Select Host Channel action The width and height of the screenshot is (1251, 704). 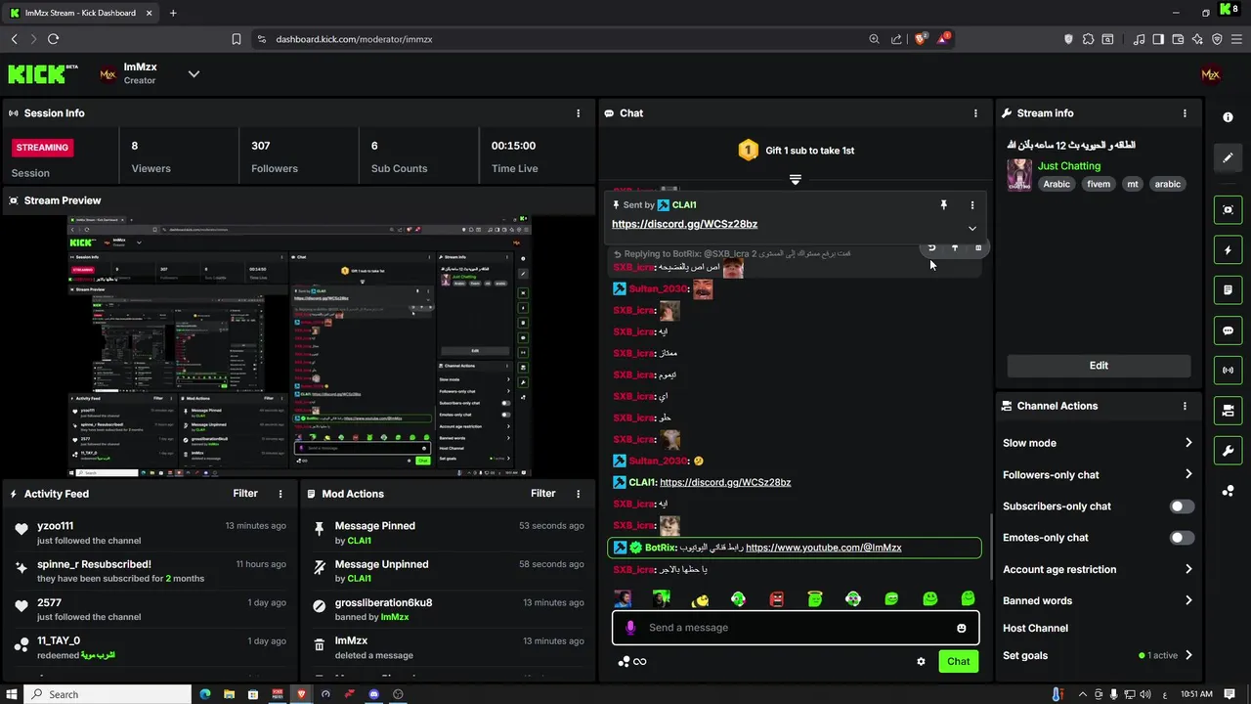[1035, 628]
